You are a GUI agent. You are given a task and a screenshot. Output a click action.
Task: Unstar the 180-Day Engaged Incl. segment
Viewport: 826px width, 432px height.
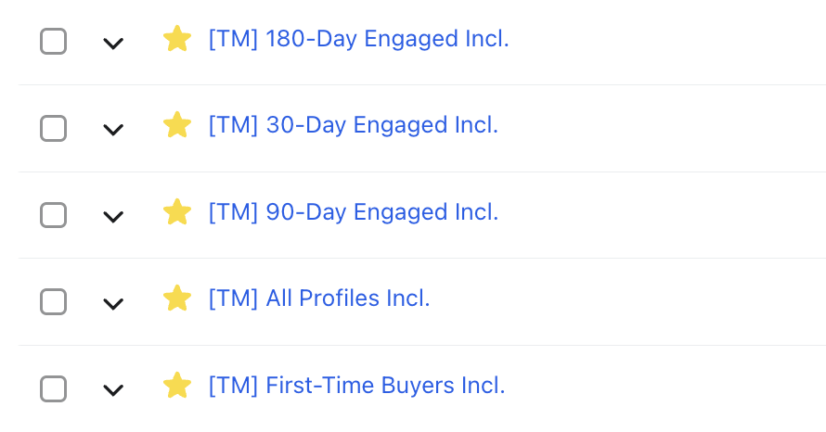[x=176, y=39]
